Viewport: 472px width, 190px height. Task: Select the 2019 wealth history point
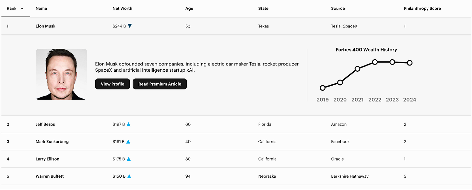(x=323, y=88)
